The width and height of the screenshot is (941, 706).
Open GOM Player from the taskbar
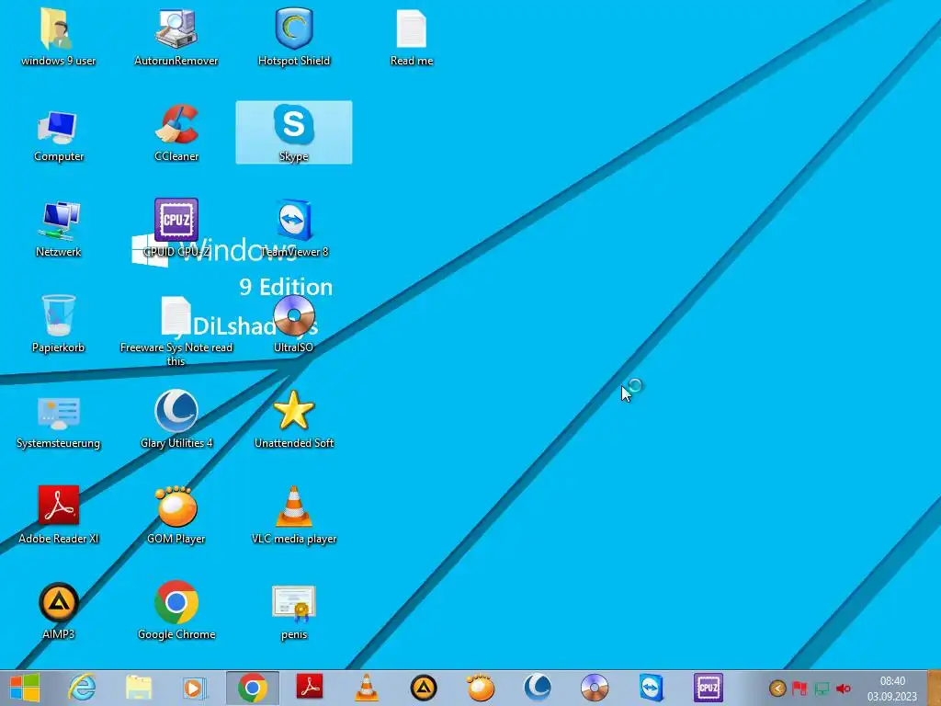(481, 688)
